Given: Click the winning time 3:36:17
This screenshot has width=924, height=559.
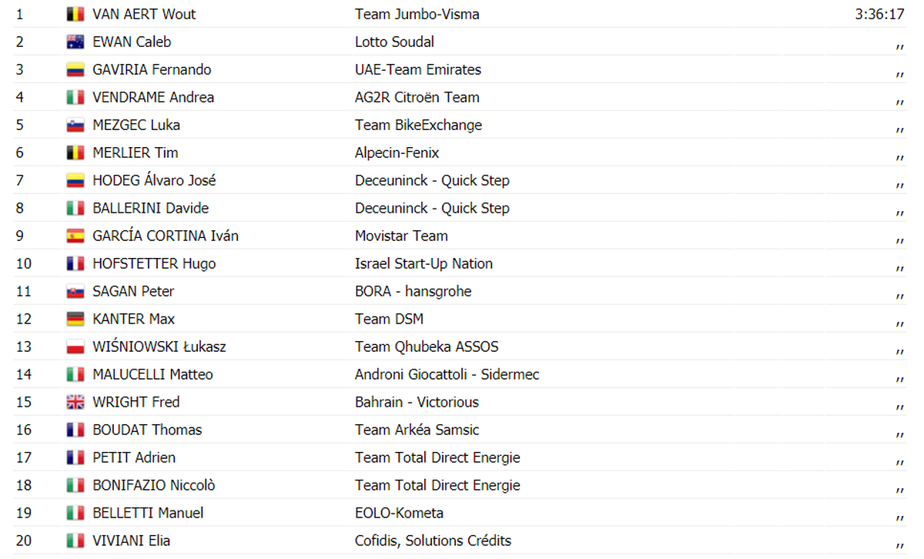Looking at the screenshot, I should (x=880, y=14).
